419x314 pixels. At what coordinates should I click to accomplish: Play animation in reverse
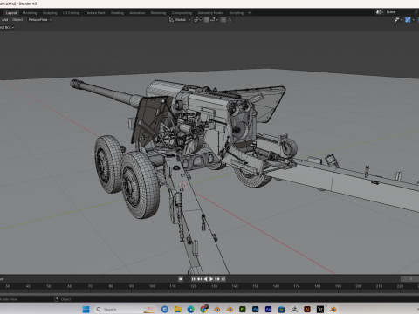coord(206,279)
